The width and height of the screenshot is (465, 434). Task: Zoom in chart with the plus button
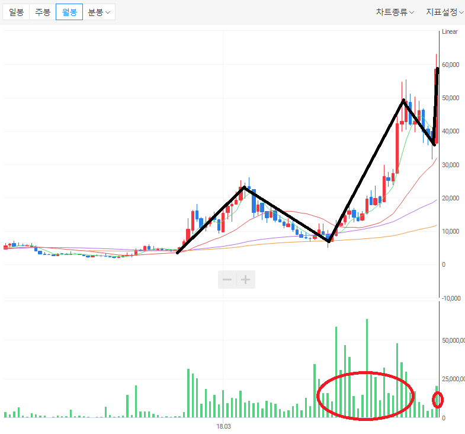(246, 279)
